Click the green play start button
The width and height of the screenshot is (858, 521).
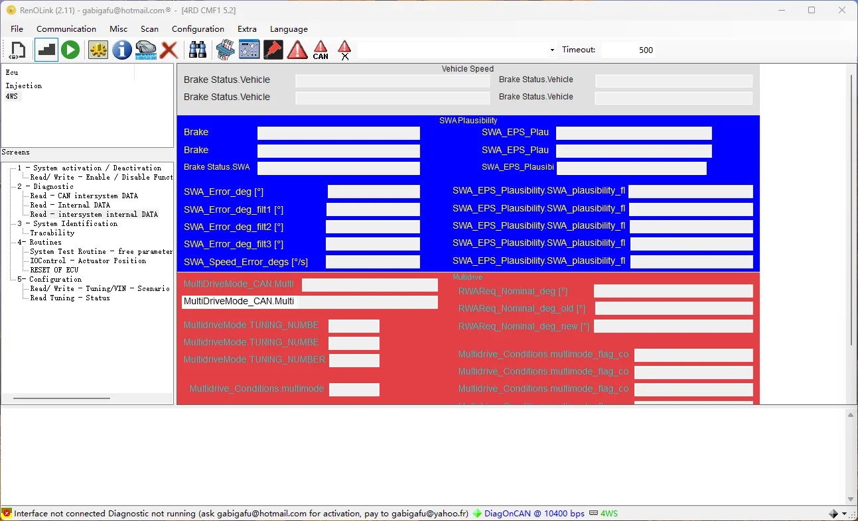pos(70,50)
